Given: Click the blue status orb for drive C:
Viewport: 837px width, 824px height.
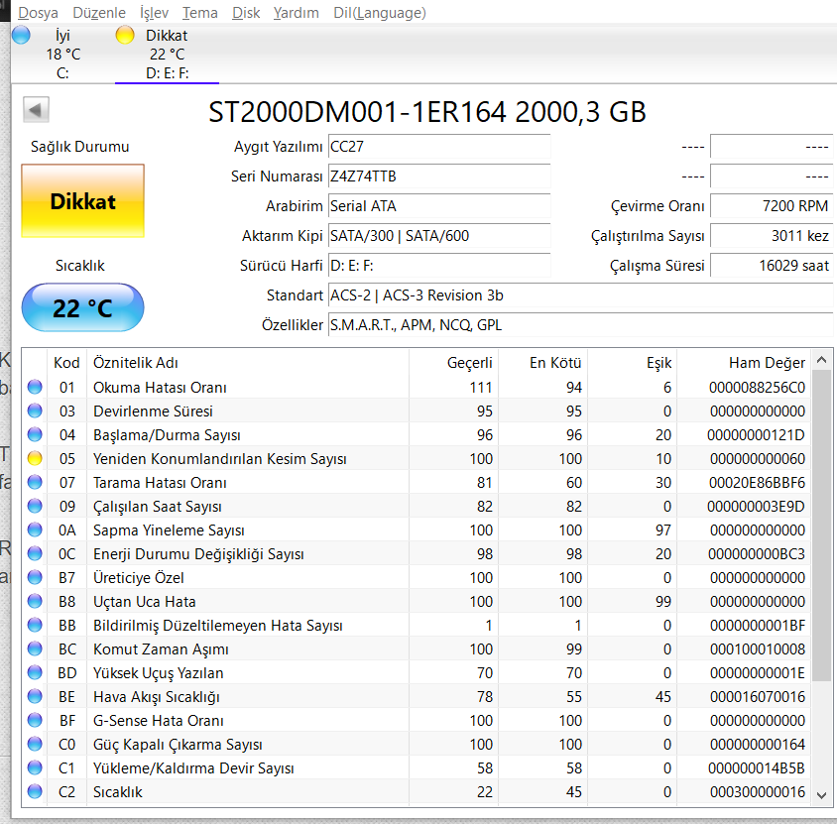Looking at the screenshot, I should [21, 36].
